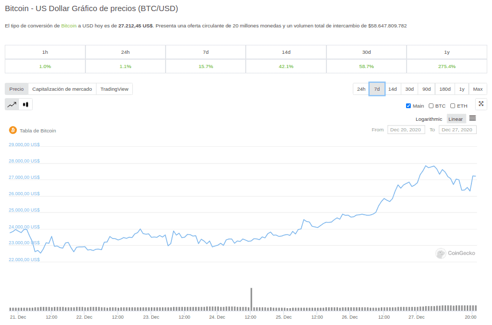Select the Max chart range button
The image size is (492, 325).
pyautogui.click(x=478, y=89)
